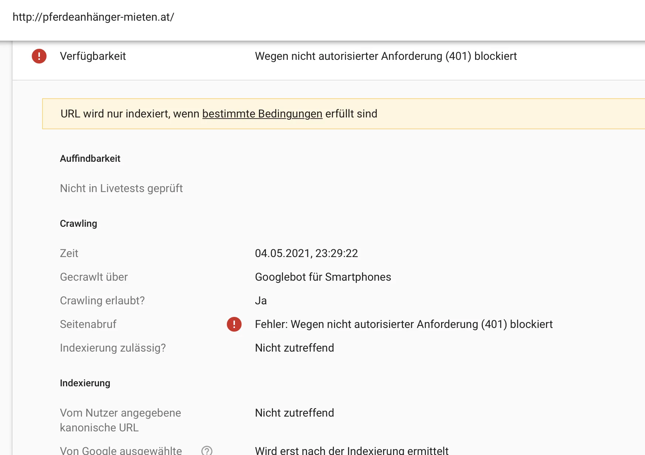Click the Seitenabruf 401 error message text
This screenshot has width=645, height=455.
404,324
